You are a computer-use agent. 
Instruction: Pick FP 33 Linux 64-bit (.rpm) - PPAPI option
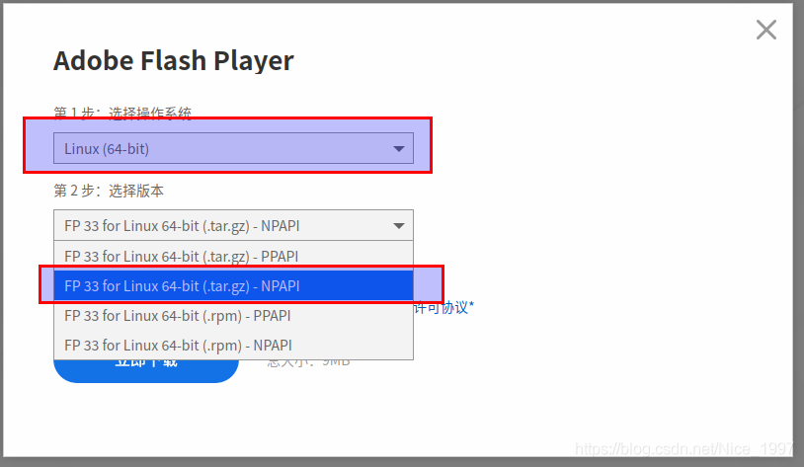coord(233,315)
